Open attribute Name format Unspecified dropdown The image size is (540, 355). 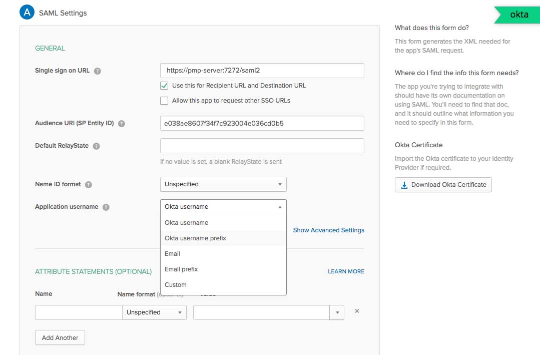154,312
